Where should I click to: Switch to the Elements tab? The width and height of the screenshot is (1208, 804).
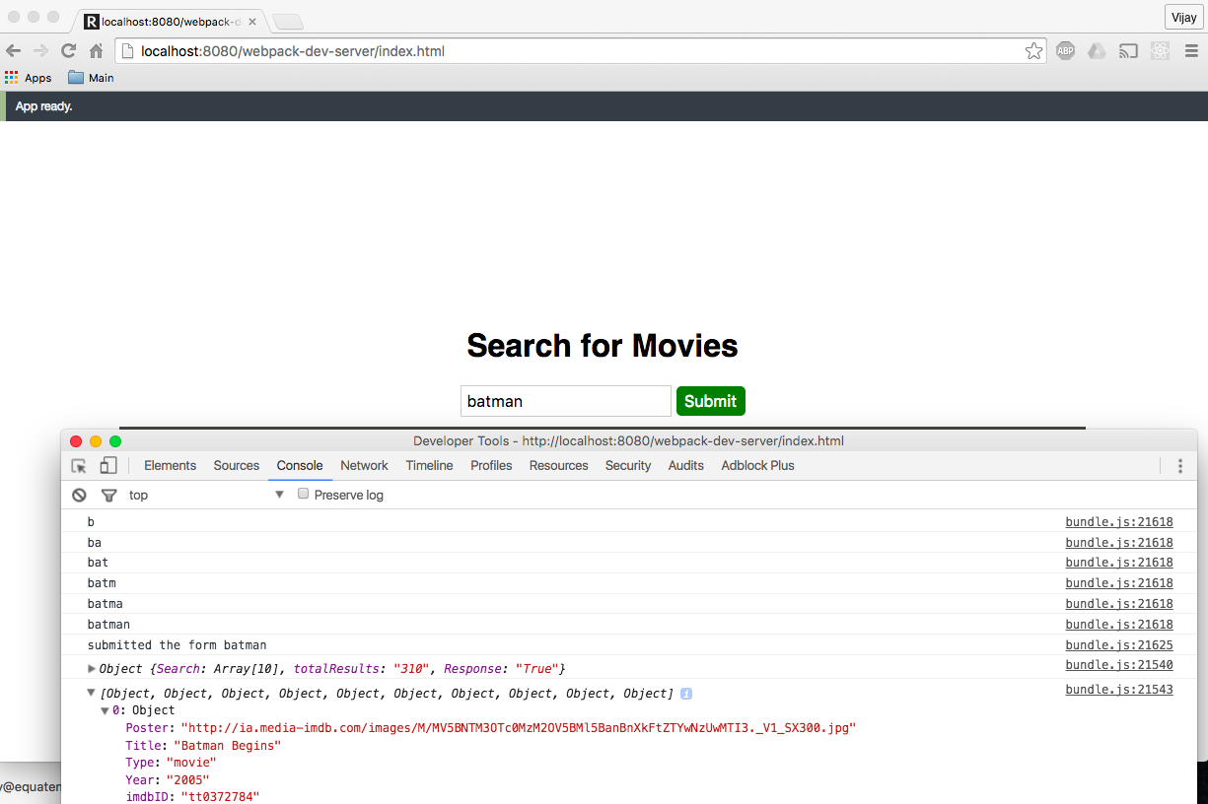pyautogui.click(x=170, y=466)
